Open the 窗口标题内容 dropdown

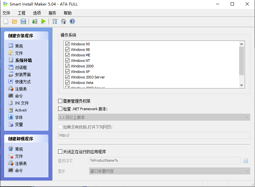coord(169,171)
